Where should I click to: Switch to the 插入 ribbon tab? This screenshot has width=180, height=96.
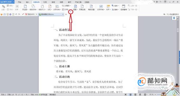(28, 2)
